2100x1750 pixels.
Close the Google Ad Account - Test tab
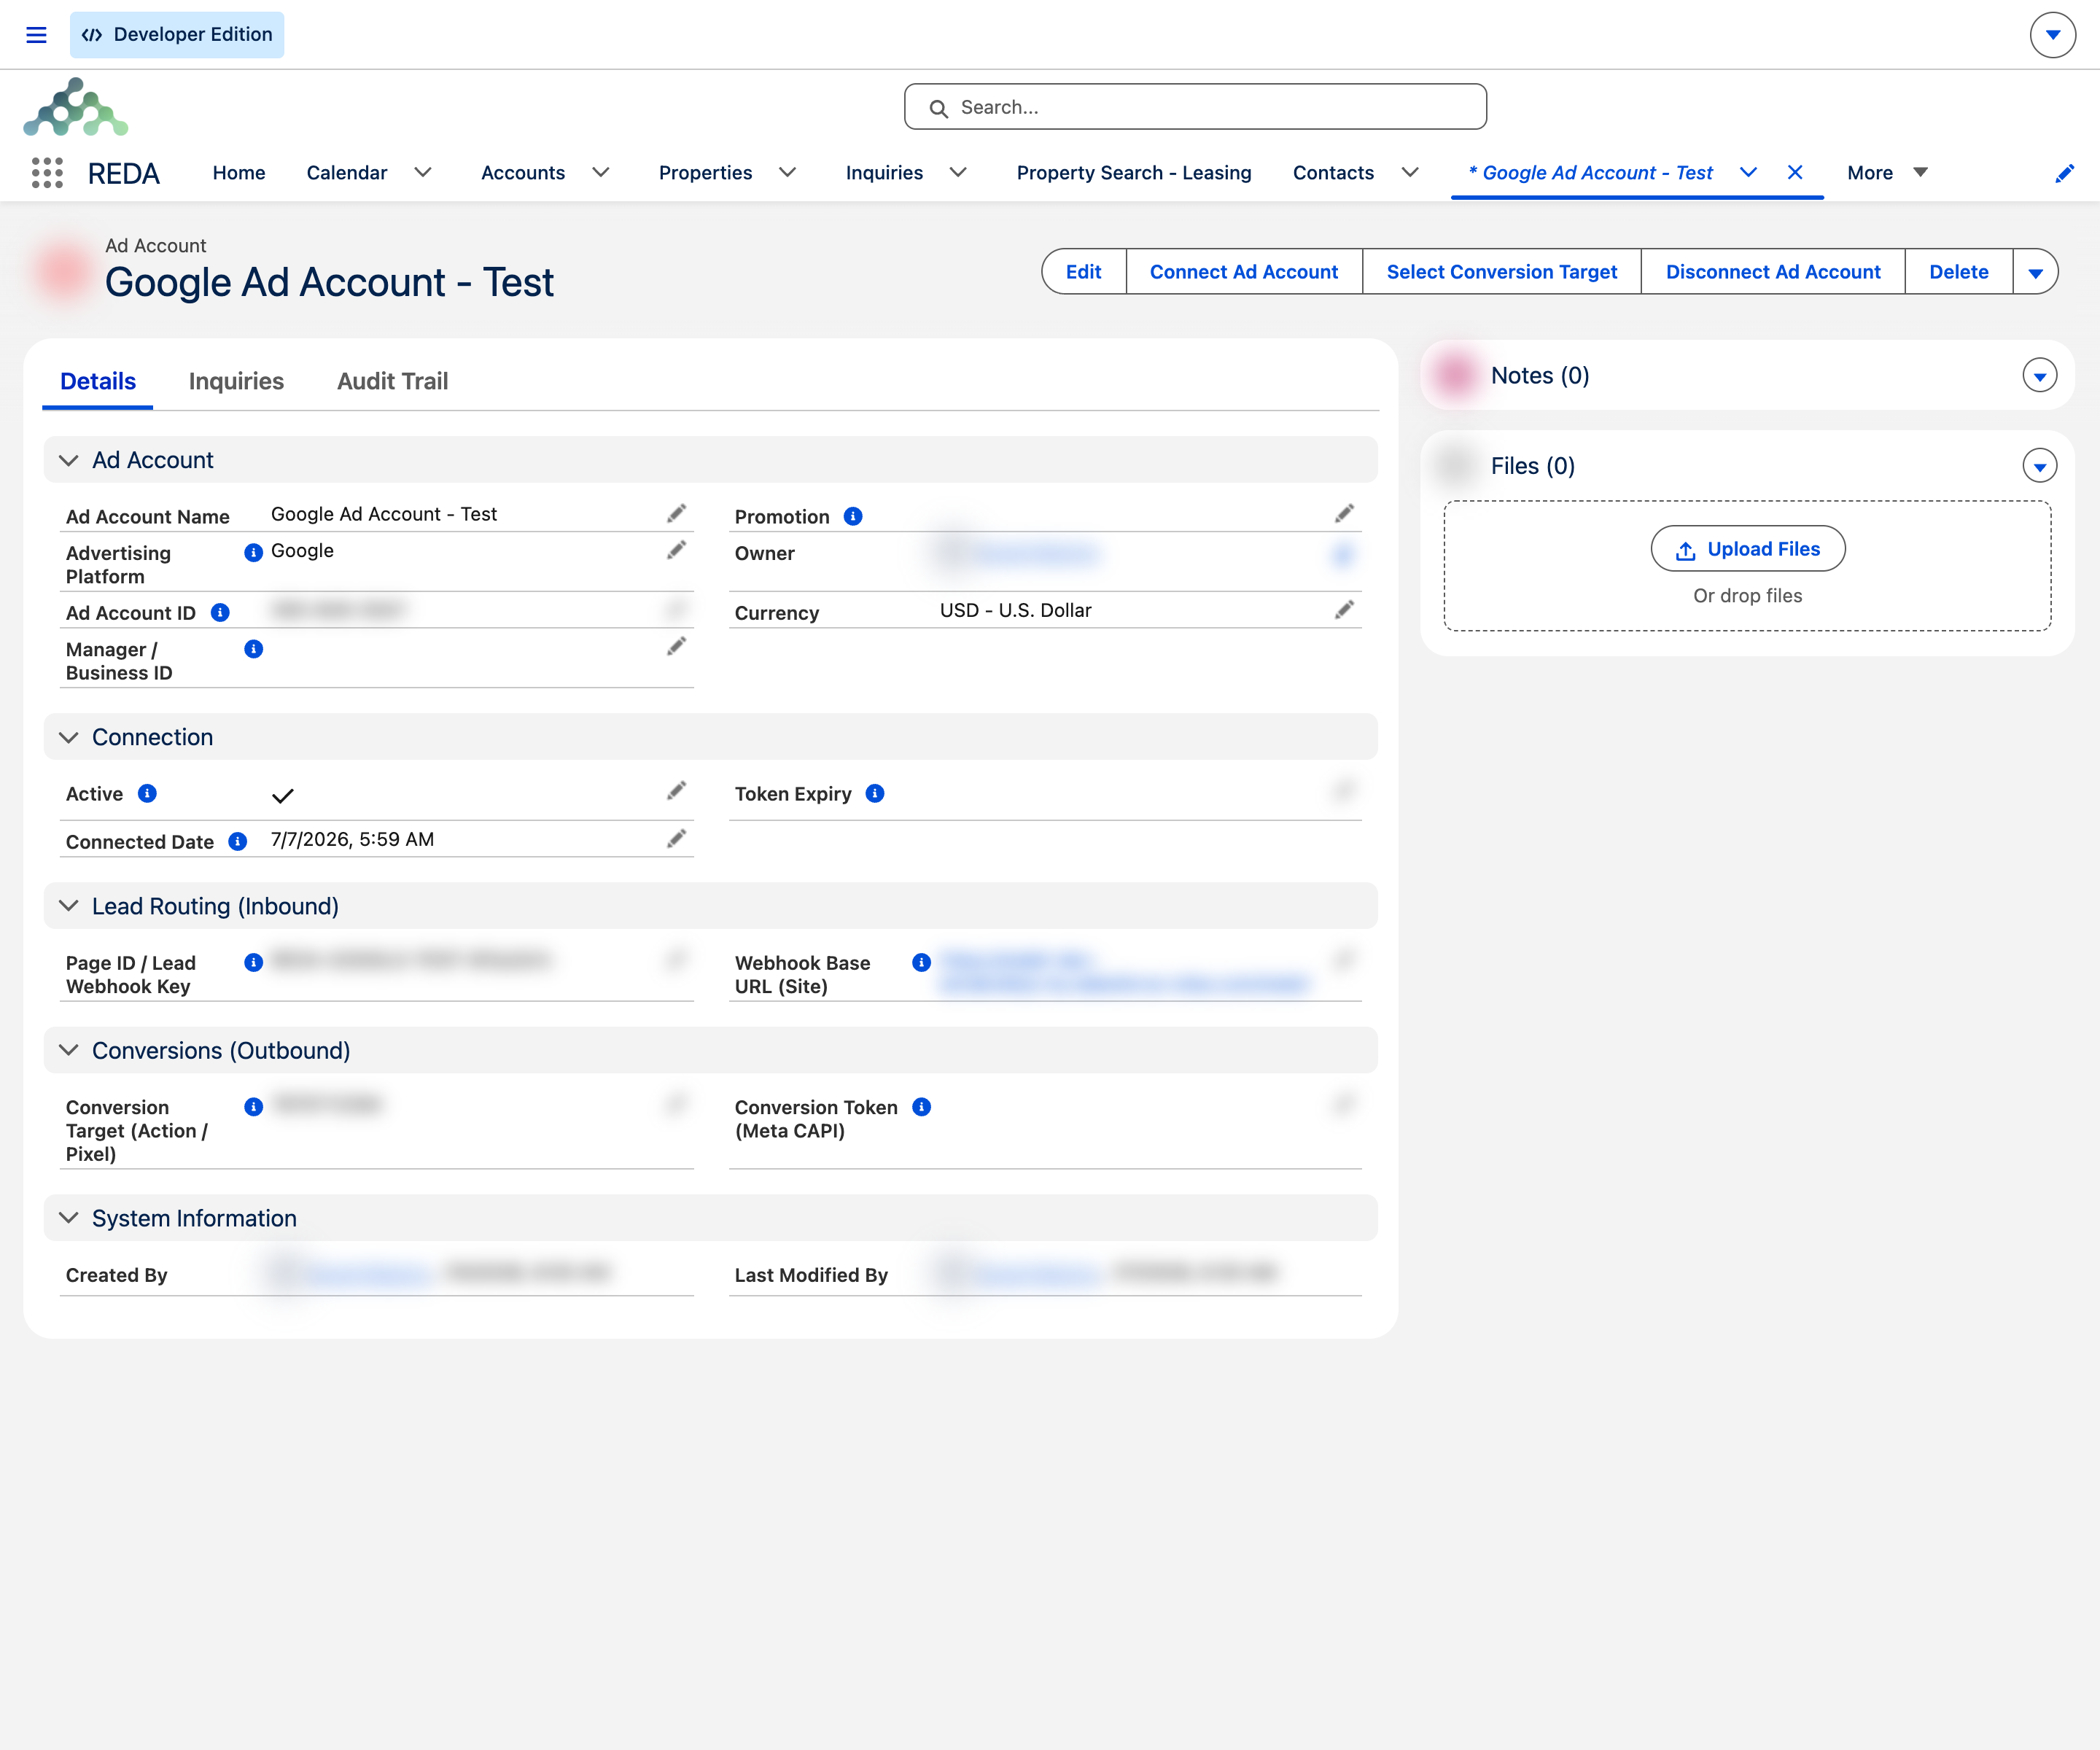(x=1795, y=173)
